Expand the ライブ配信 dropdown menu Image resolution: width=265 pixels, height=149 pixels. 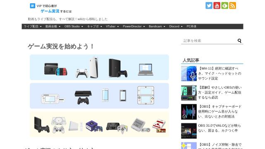pyautogui.click(x=32, y=26)
